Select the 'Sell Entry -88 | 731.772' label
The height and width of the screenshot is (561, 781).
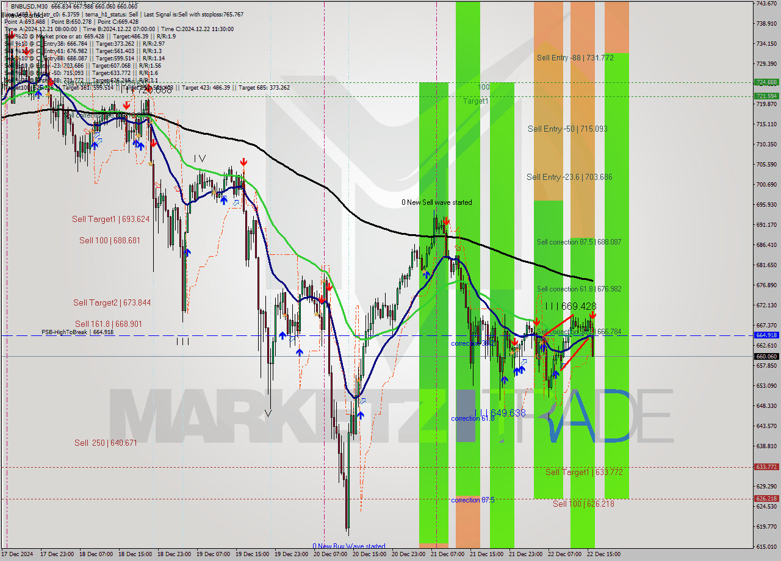(575, 57)
